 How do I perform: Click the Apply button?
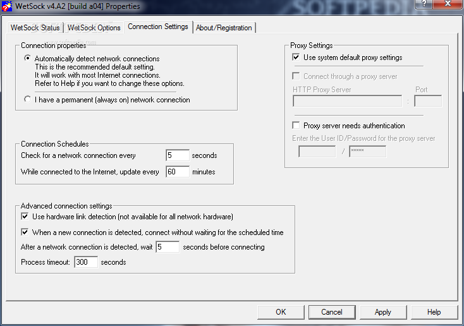point(383,312)
